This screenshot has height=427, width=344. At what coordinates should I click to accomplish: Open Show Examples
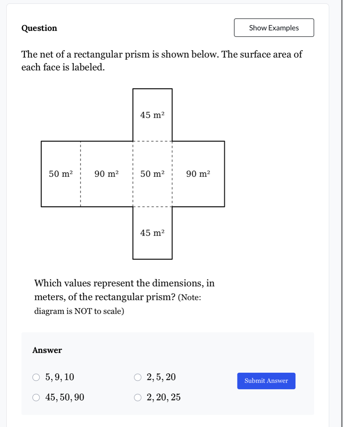[274, 27]
